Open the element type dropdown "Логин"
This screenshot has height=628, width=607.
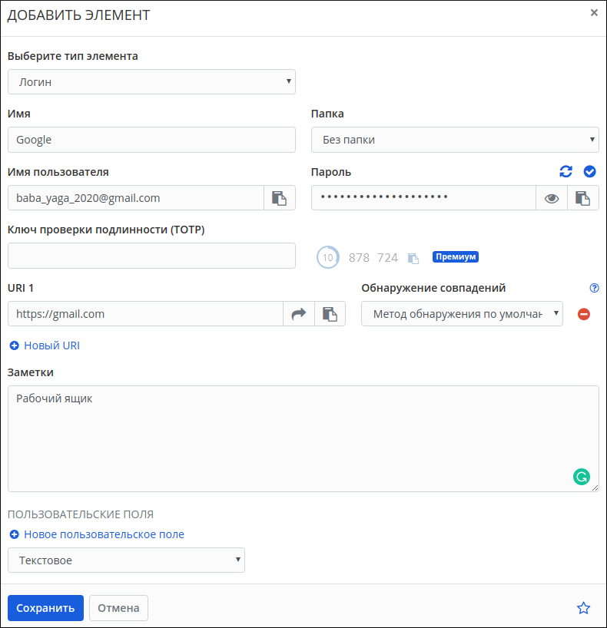pos(151,82)
